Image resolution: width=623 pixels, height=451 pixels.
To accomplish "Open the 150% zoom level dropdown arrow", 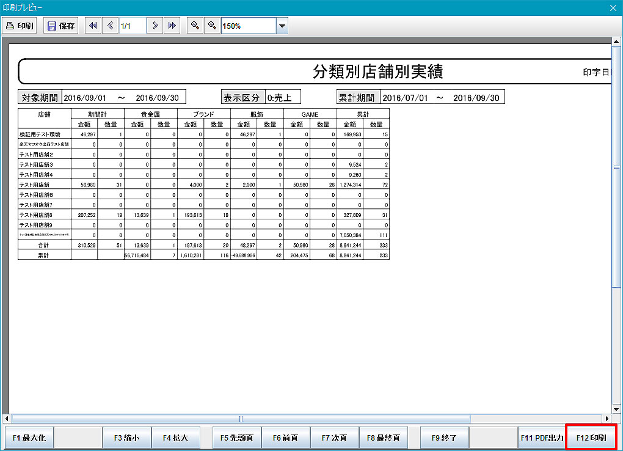I will tap(282, 26).
